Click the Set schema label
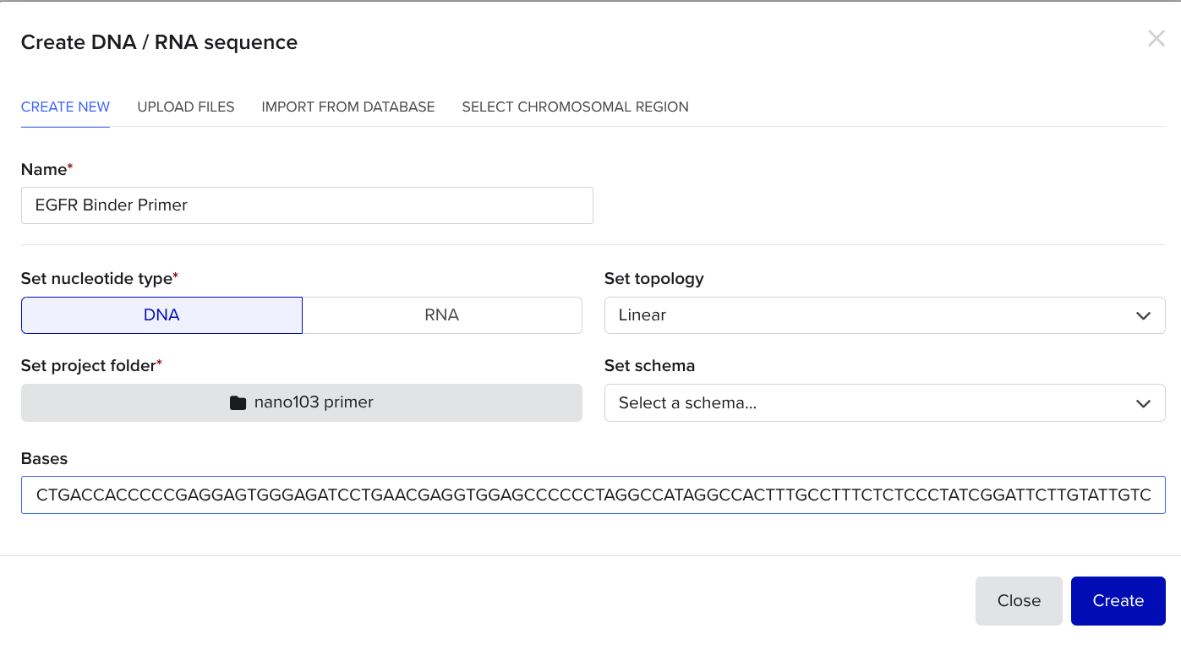 click(649, 366)
